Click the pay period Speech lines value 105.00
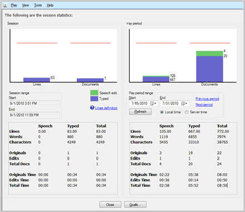 click(165, 131)
